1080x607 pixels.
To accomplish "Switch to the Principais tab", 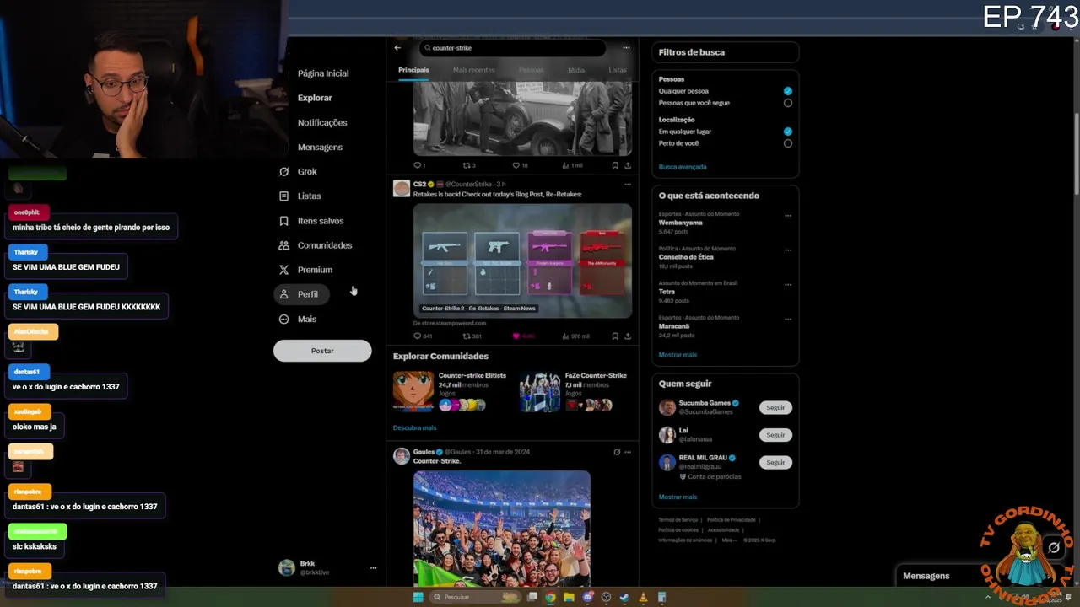I will pos(413,70).
